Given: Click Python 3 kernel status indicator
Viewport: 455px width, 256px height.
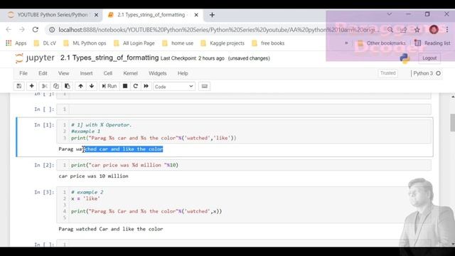Looking at the screenshot, I should click(427, 73).
